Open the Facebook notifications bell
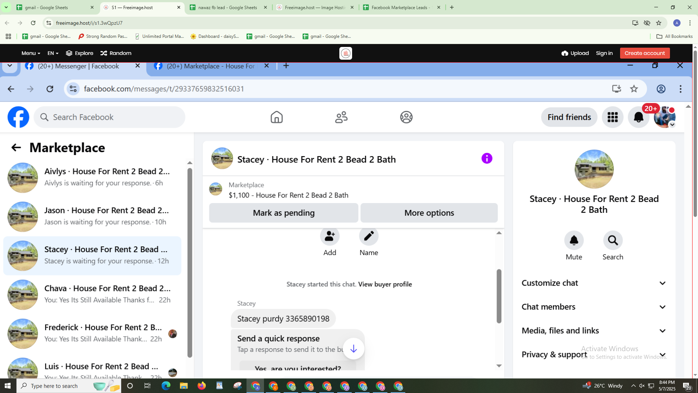 point(639,117)
